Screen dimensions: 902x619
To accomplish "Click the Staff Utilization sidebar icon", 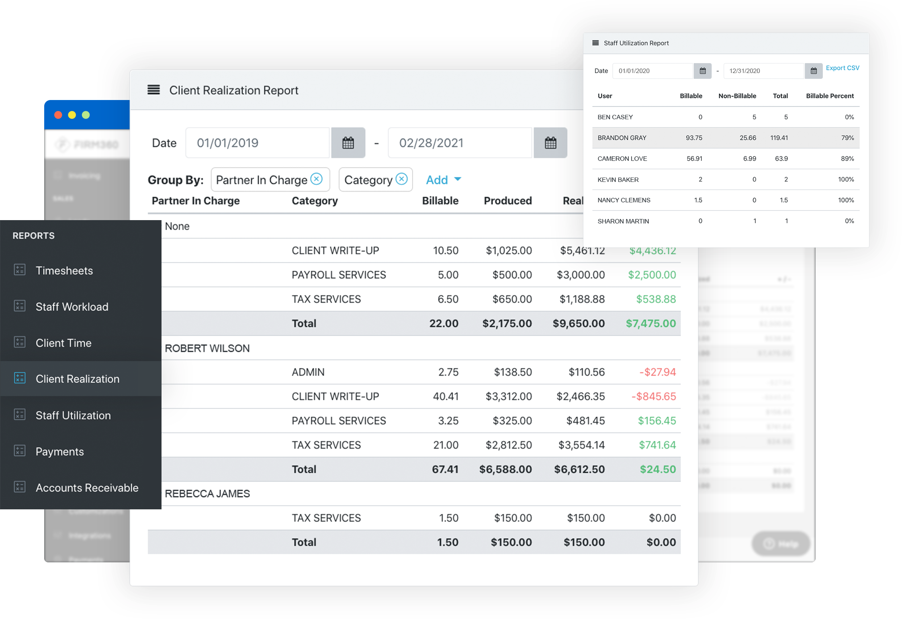I will [x=20, y=415].
